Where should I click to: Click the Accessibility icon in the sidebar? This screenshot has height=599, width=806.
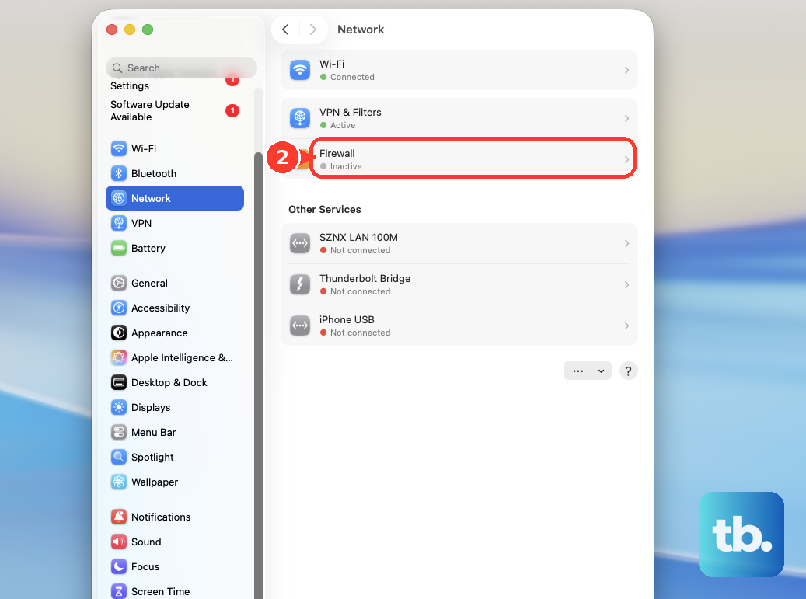[x=119, y=308]
